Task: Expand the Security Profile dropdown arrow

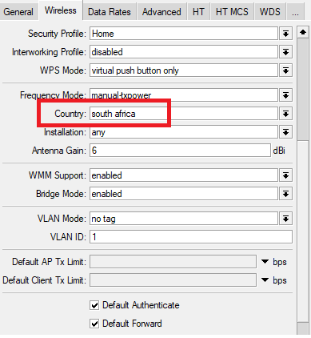Action: tap(285, 34)
